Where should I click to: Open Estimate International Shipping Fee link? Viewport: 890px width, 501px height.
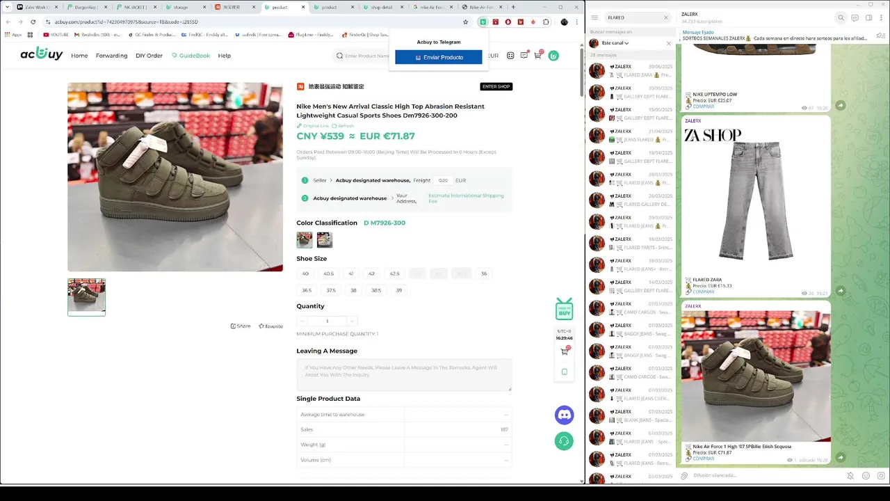pos(466,198)
